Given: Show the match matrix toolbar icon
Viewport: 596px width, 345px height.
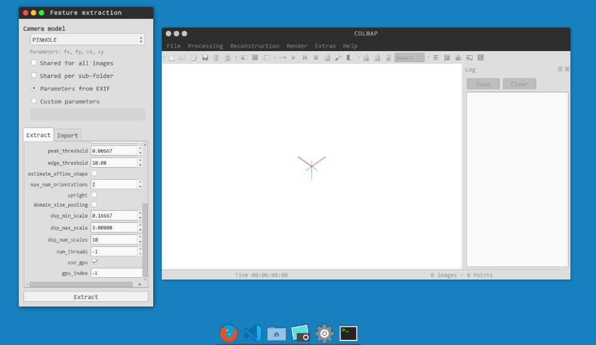Looking at the screenshot, I should point(447,57).
